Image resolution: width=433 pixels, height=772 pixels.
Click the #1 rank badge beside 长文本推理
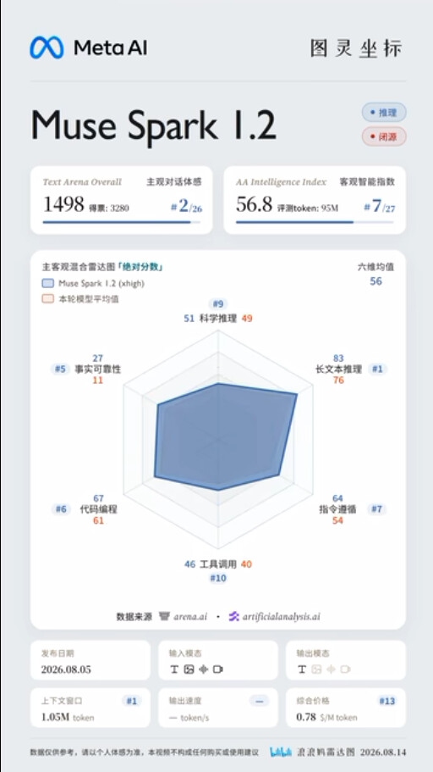(x=377, y=369)
